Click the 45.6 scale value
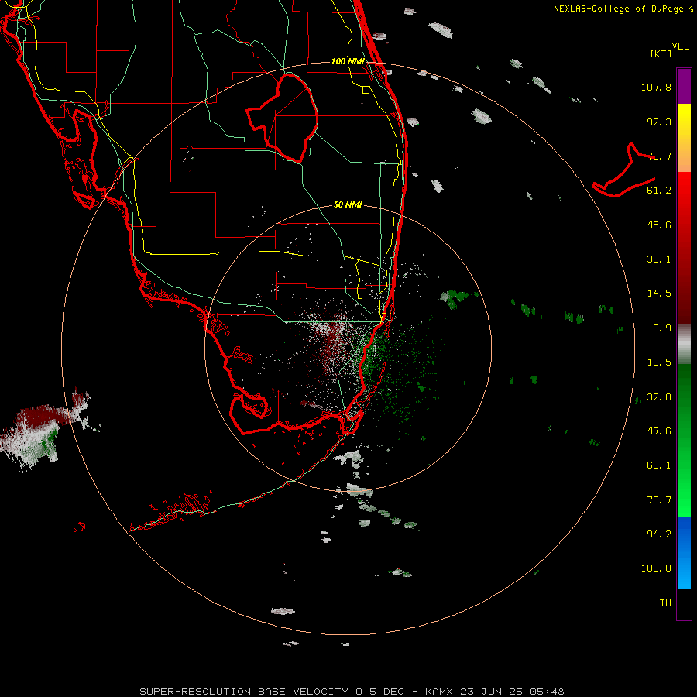 [x=659, y=225]
